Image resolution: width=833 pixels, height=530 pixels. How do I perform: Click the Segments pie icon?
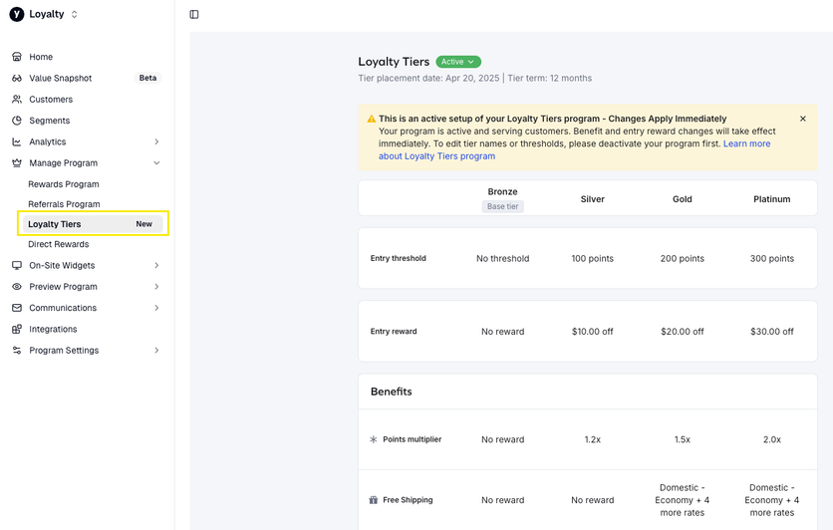[17, 121]
